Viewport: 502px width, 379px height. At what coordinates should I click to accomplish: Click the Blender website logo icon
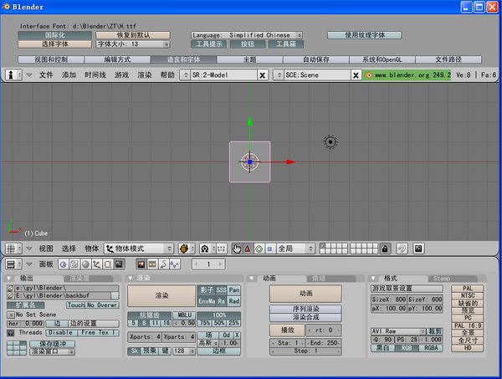[x=369, y=74]
